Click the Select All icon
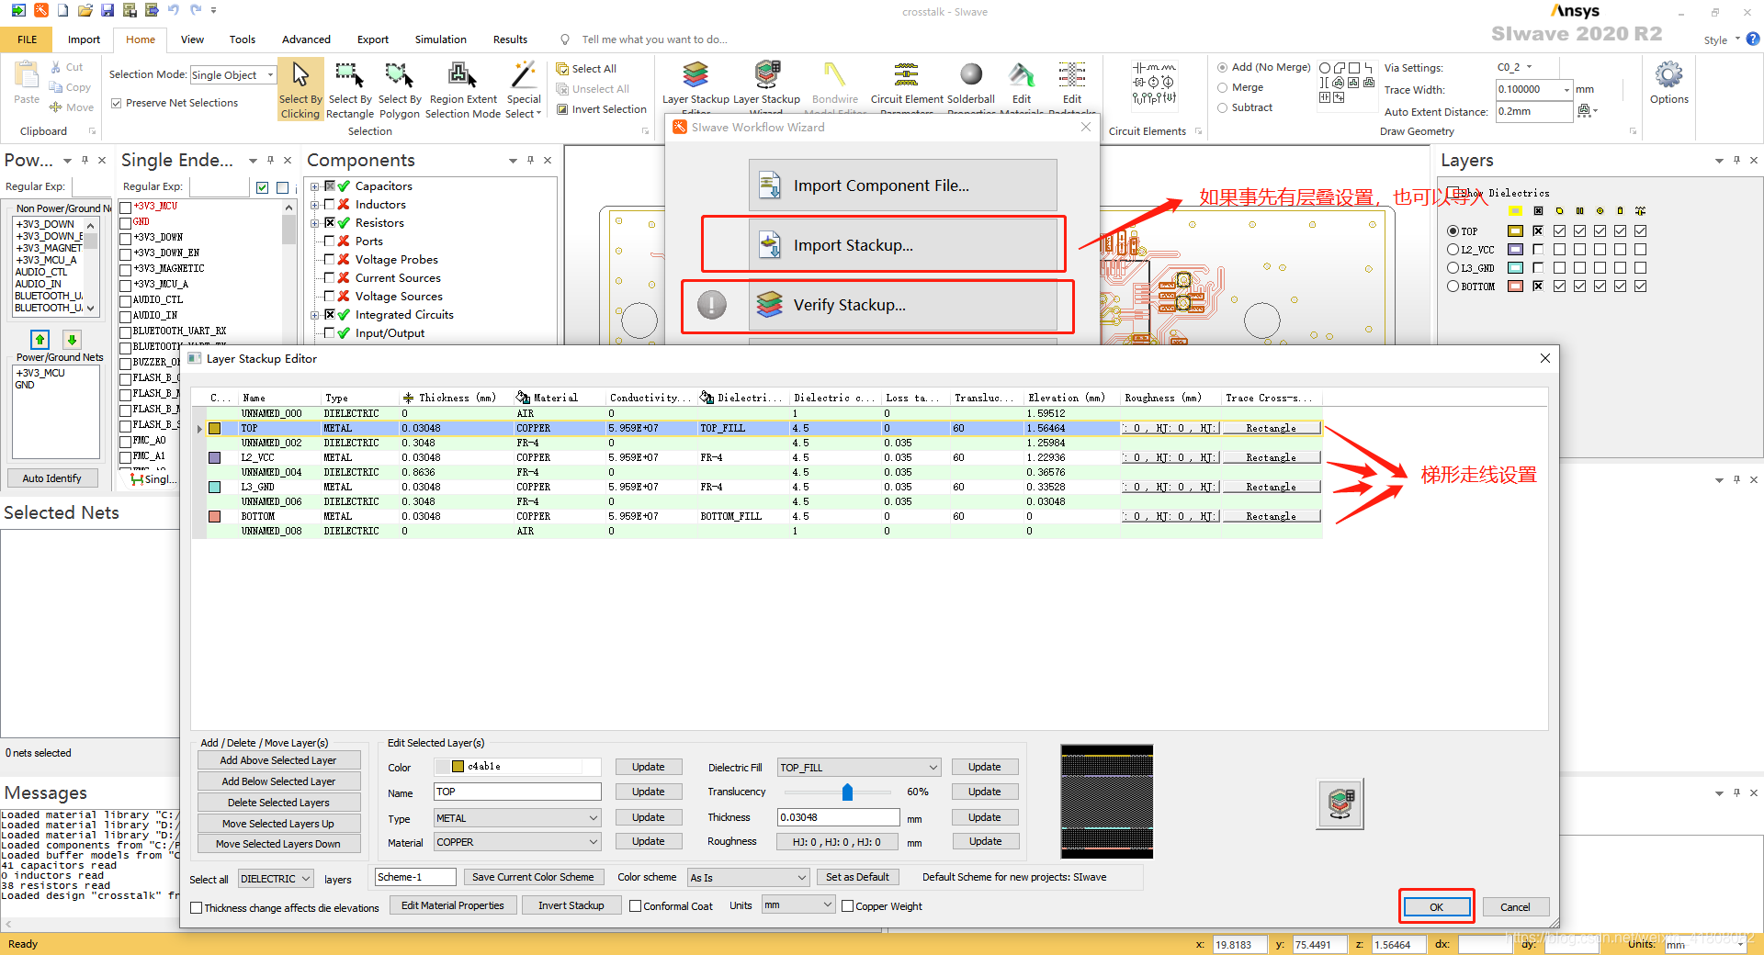Viewport: 1764px width, 955px height. 562,69
